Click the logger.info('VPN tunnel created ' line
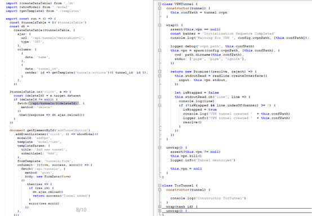This screenshot has width=312, height=216. point(237,118)
